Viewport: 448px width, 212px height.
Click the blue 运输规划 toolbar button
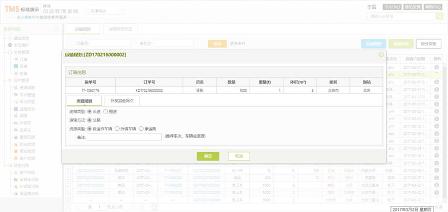(374, 44)
